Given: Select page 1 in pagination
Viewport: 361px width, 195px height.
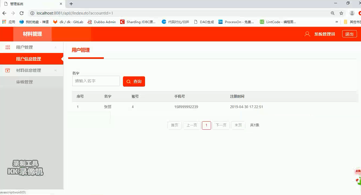Looking at the screenshot, I should (x=207, y=125).
